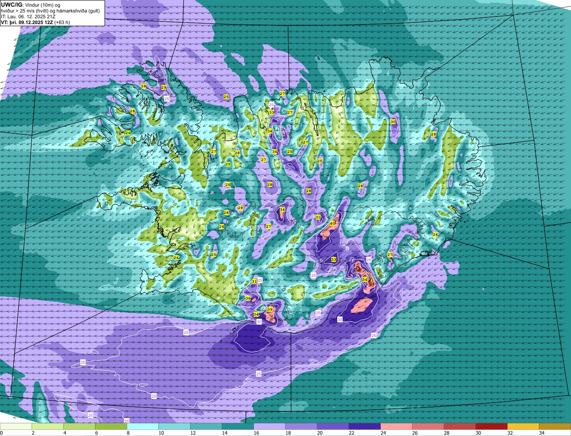Viewport: 571px width, 436px height.
Task: Select the 'IT: Lau. 06. 12. 2025 21Z' line
Action: click(x=28, y=16)
